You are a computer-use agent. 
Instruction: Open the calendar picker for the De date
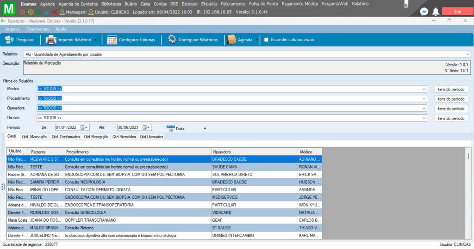(x=85, y=128)
